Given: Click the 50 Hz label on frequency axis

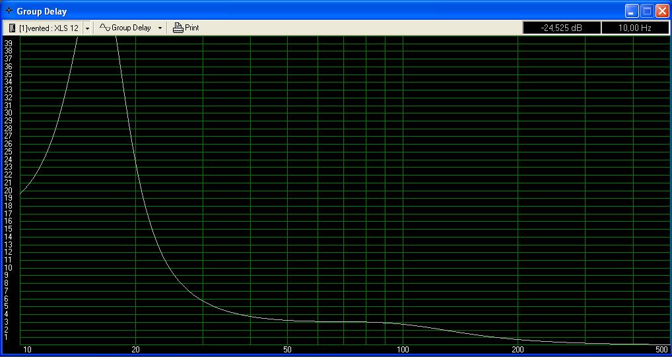Looking at the screenshot, I should 288,349.
